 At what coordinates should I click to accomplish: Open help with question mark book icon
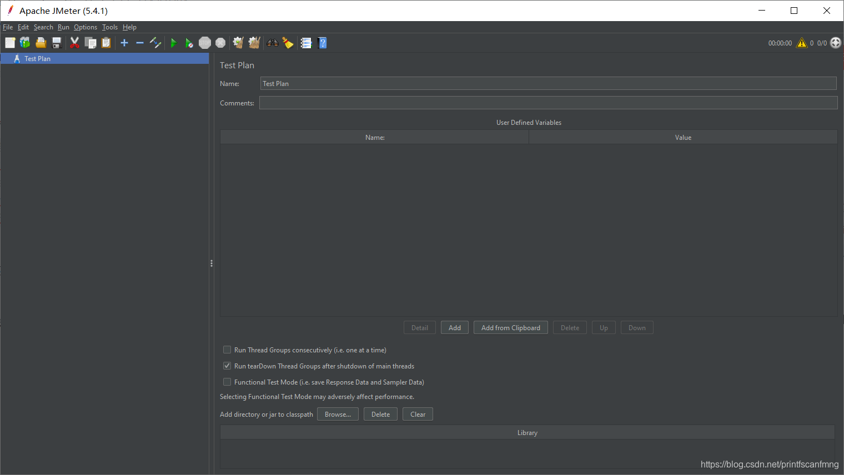point(322,43)
